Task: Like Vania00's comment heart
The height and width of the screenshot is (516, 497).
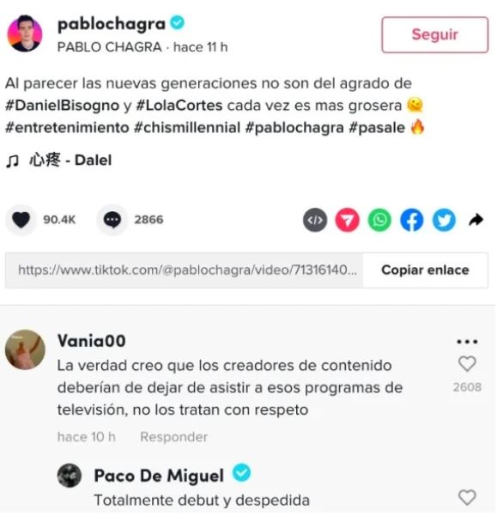Action: point(467,364)
